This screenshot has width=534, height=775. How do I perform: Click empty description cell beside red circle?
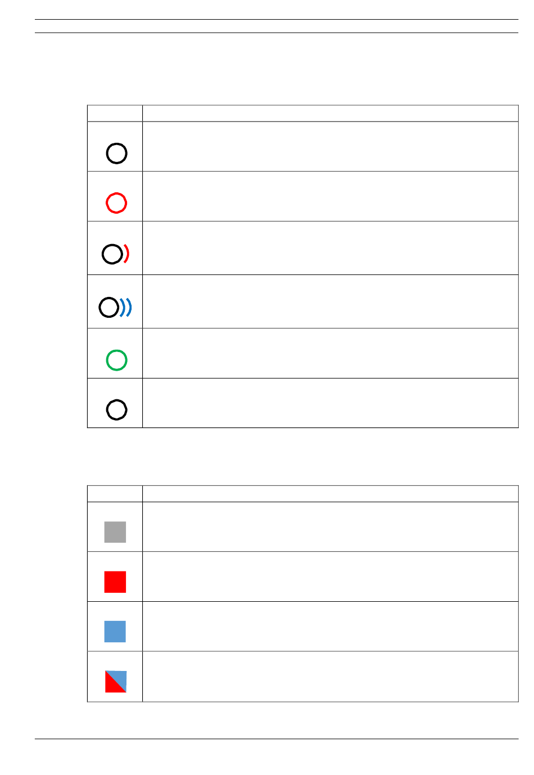click(x=331, y=196)
